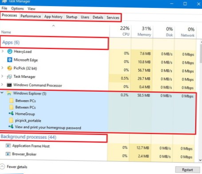Sort by the Disk column header
Viewport: 202px width, 174px height.
[x=164, y=32]
